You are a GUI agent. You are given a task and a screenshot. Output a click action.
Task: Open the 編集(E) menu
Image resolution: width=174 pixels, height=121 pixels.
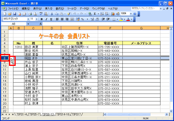click(x=26, y=8)
